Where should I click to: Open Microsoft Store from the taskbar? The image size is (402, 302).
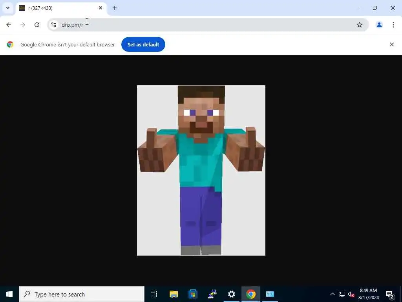pos(193,294)
